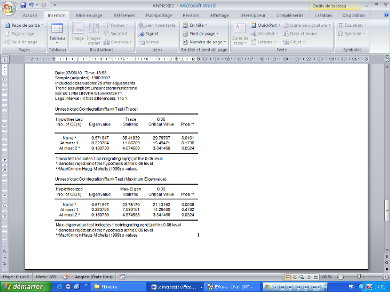
Task: Open the Révision ribbon tab
Action: (x=191, y=15)
